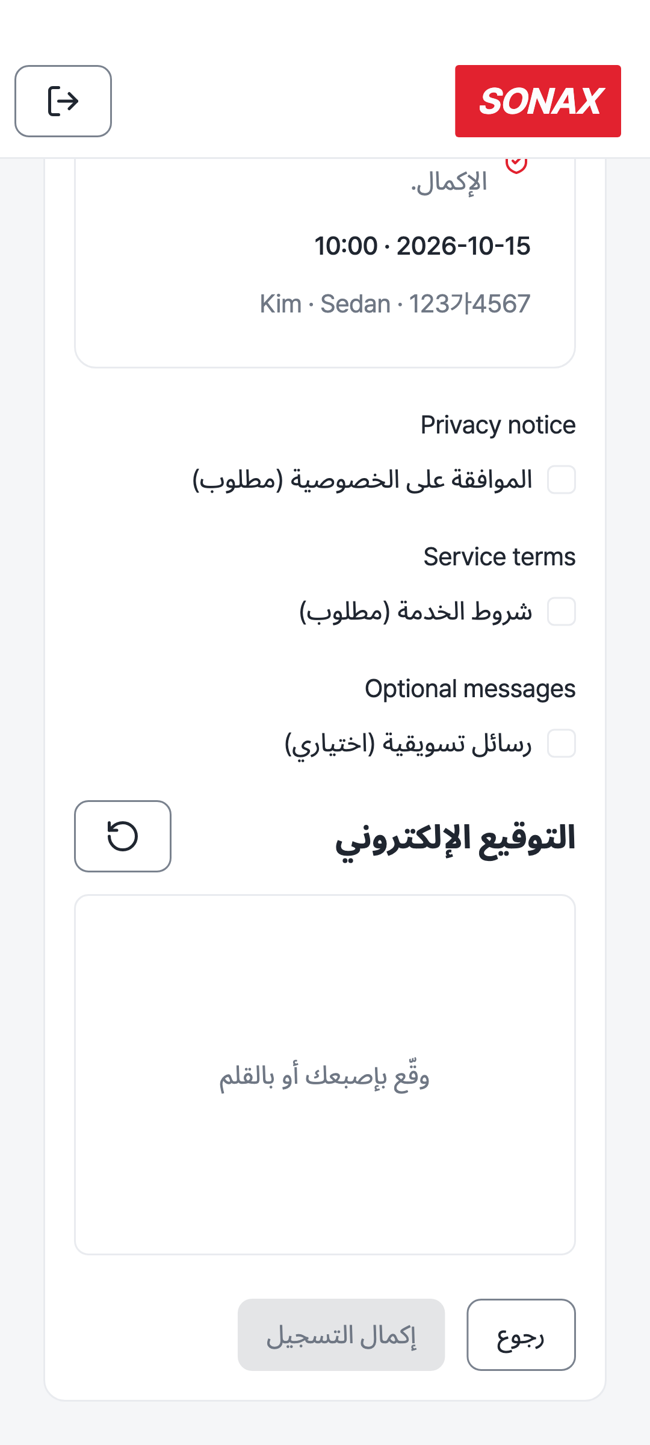This screenshot has width=650, height=1445.
Task: Clear the signature with the reset icon
Action: 123,836
